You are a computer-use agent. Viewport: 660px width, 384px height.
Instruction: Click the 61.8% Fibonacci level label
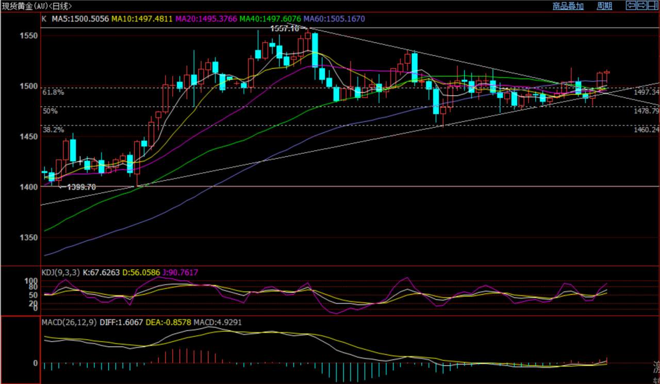[53, 92]
